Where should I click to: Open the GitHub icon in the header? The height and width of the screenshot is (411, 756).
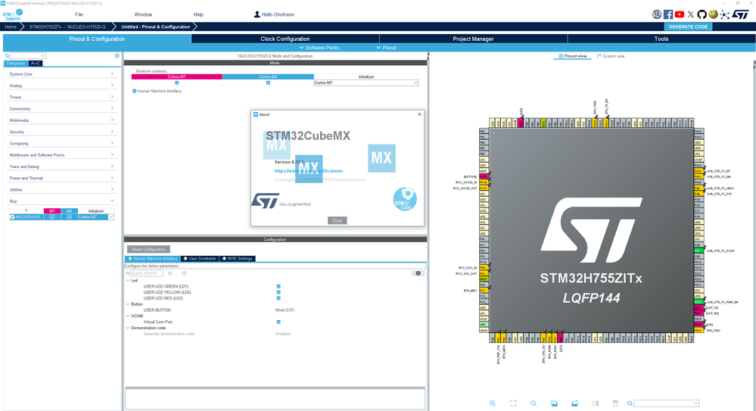click(x=702, y=14)
